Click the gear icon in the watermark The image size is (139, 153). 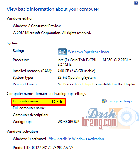(x=126, y=116)
